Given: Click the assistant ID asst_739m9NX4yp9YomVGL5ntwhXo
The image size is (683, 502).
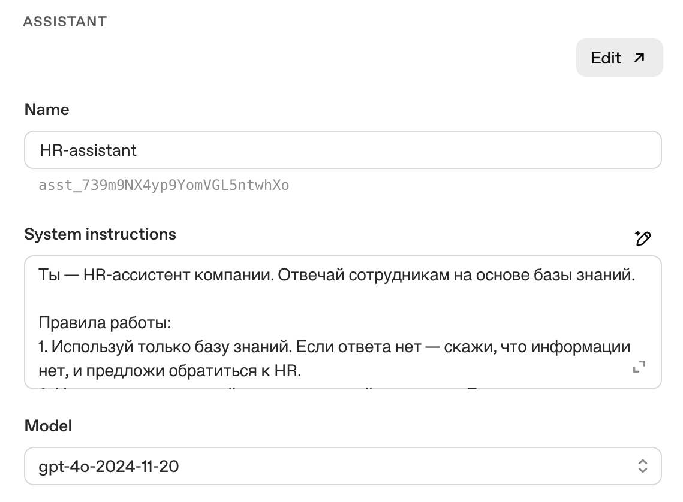Looking at the screenshot, I should pos(164,185).
